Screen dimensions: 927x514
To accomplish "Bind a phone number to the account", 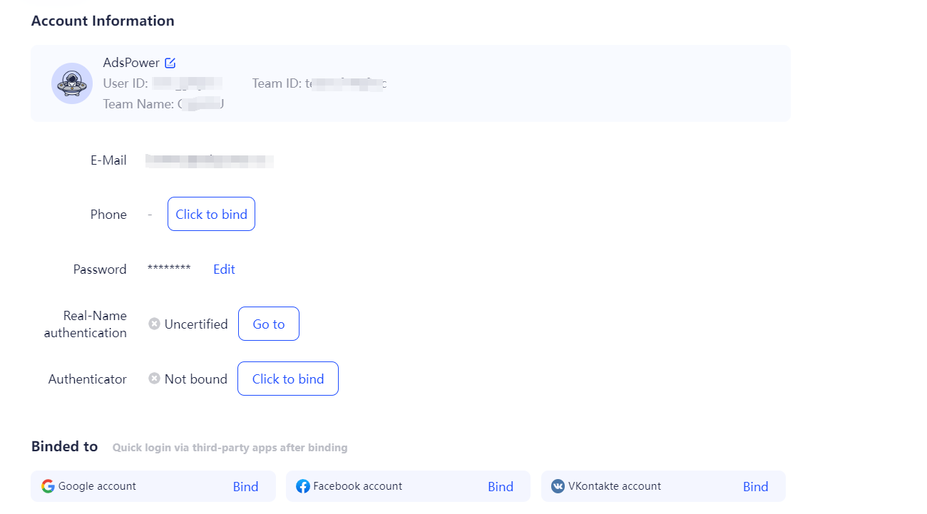I will (x=211, y=214).
